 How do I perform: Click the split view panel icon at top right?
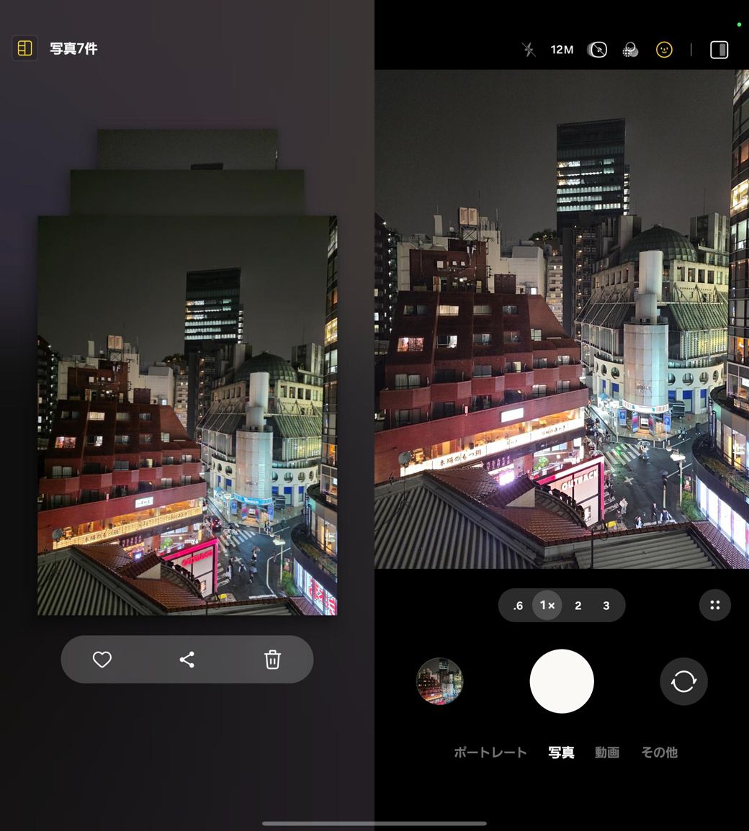719,50
